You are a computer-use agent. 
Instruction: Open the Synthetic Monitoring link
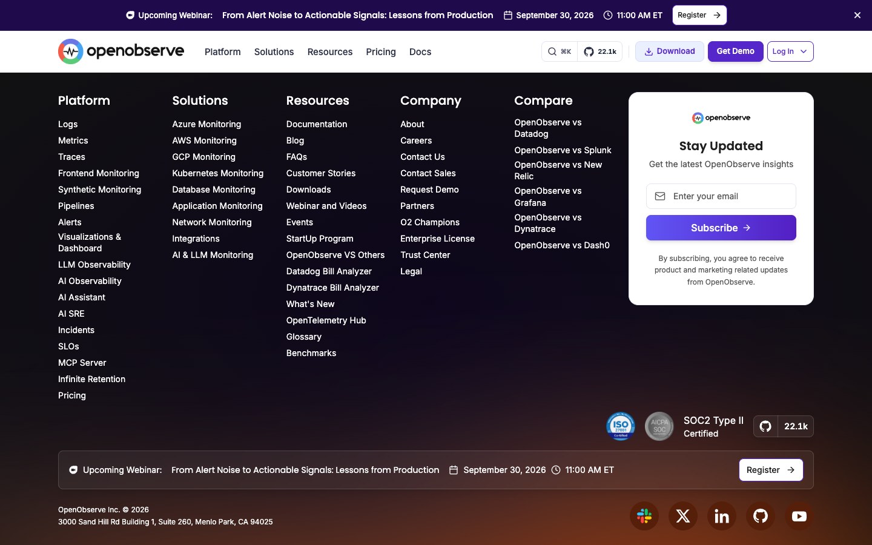[100, 190]
